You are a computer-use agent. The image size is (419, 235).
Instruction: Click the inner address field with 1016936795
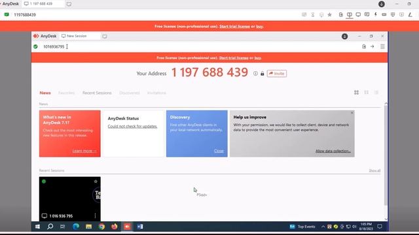[x=200, y=46]
